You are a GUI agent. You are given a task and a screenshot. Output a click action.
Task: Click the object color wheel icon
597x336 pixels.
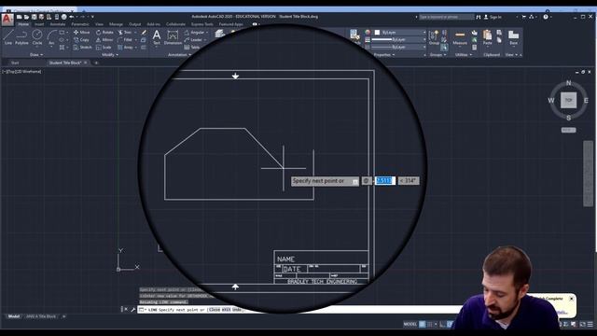click(x=368, y=33)
